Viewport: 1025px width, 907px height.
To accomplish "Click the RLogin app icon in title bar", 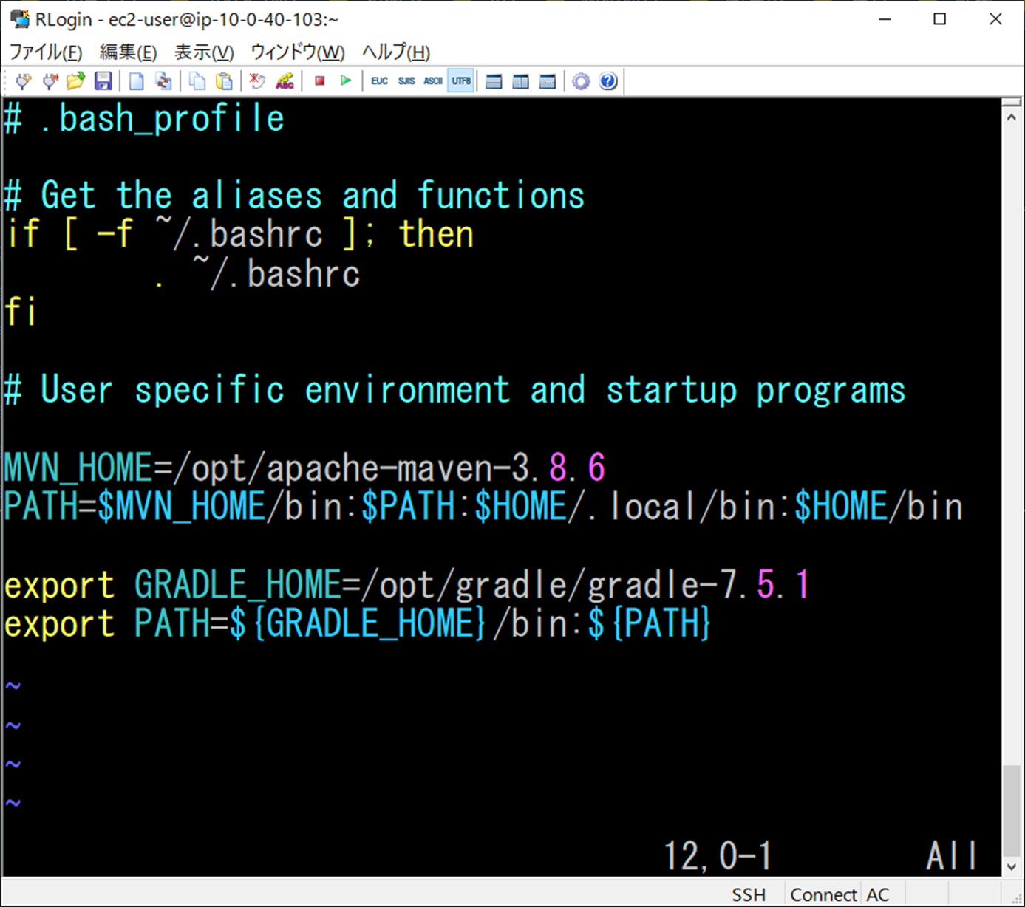I will click(20, 19).
